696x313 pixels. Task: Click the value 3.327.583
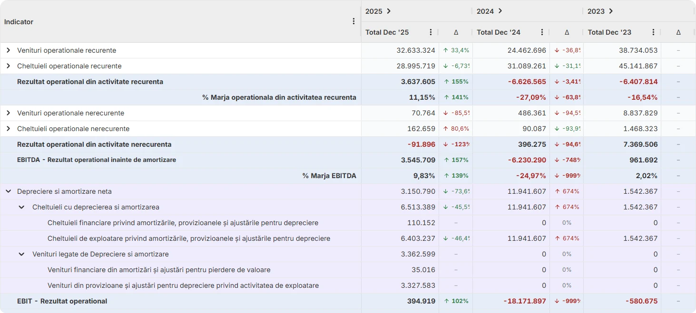point(418,285)
